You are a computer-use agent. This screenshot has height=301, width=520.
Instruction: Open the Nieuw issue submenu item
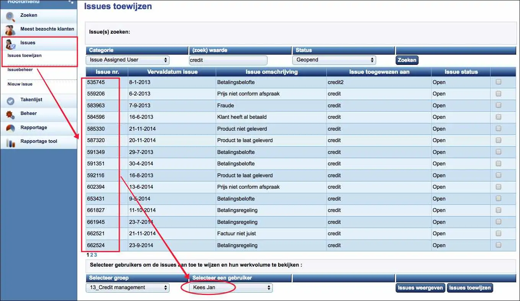click(x=20, y=84)
